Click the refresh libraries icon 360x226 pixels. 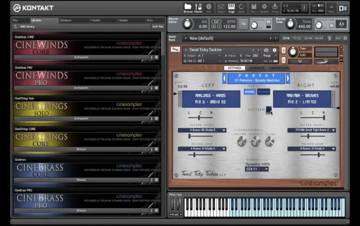pos(15,27)
